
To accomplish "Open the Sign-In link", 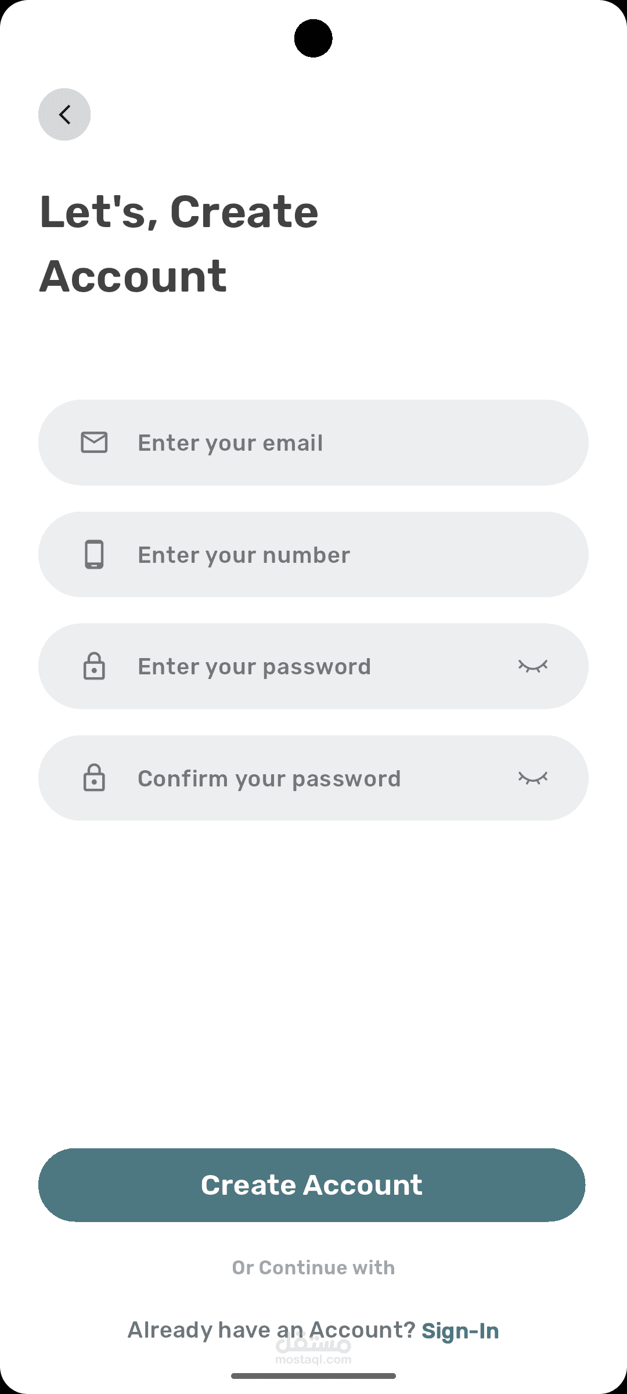I will click(x=460, y=1331).
